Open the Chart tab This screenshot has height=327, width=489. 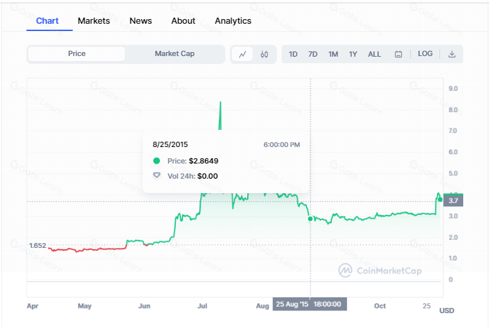tap(48, 21)
